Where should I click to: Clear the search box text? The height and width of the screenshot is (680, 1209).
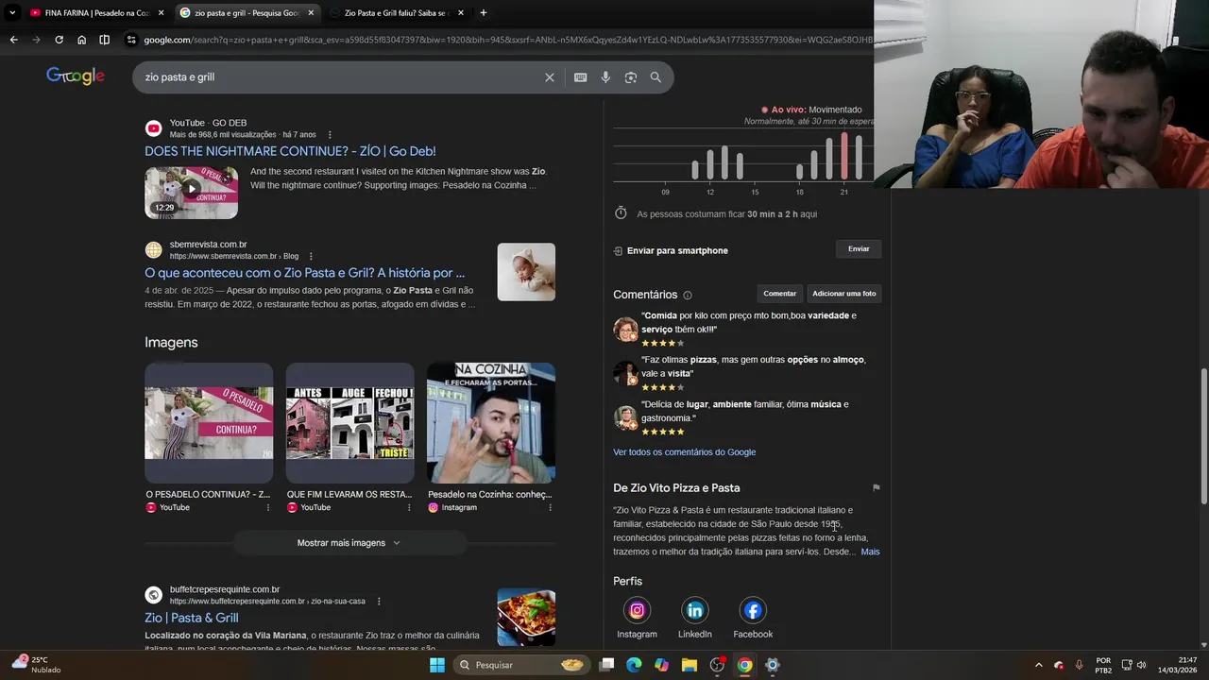coord(550,77)
